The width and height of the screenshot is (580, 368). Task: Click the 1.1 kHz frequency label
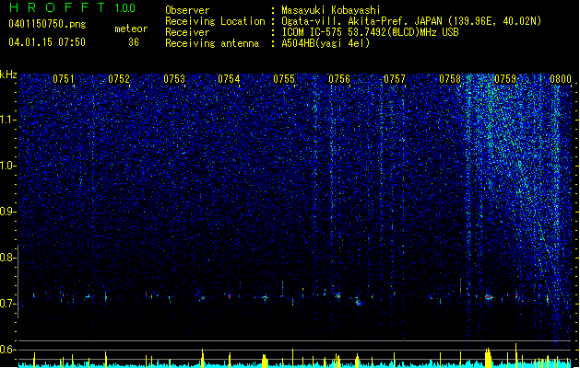[8, 120]
